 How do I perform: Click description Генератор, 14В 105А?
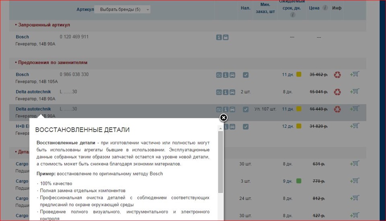(x=37, y=82)
